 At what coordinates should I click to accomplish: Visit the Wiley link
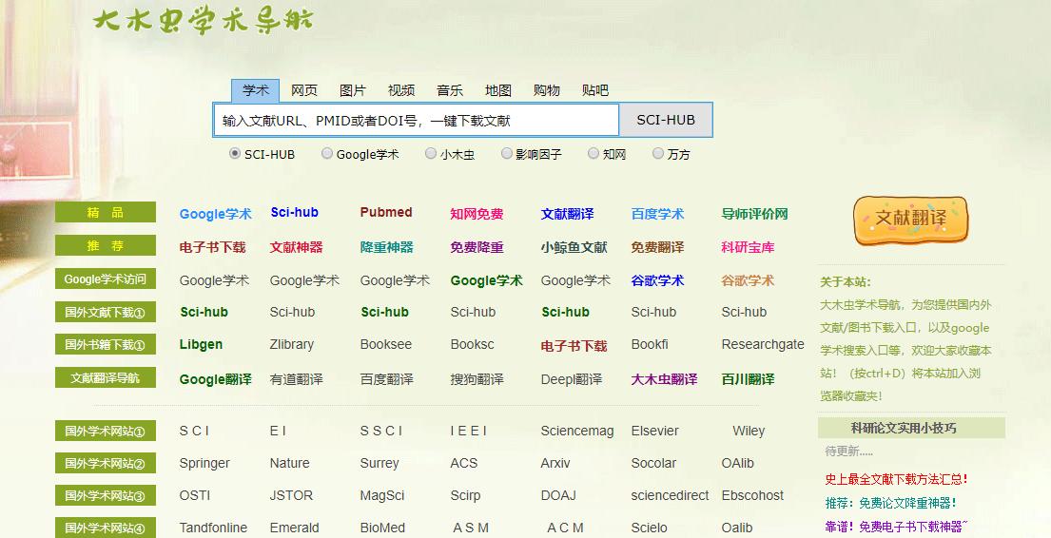pos(749,431)
